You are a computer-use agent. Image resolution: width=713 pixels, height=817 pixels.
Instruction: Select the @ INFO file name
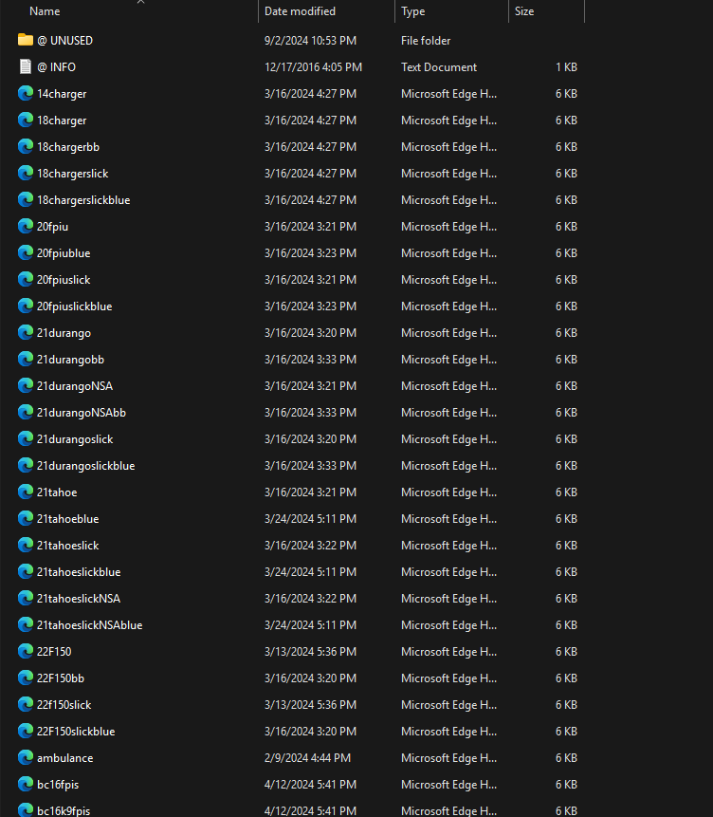pyautogui.click(x=56, y=66)
